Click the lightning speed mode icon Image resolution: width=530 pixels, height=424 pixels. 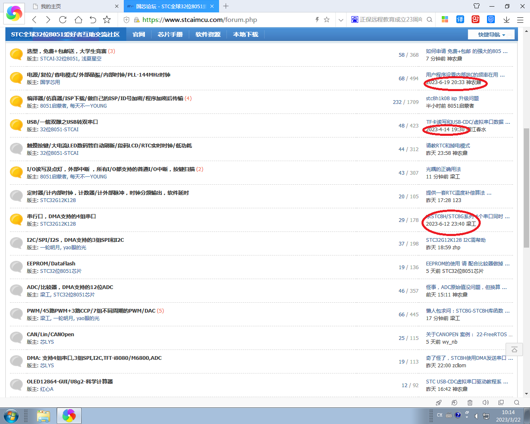pyautogui.click(x=317, y=19)
